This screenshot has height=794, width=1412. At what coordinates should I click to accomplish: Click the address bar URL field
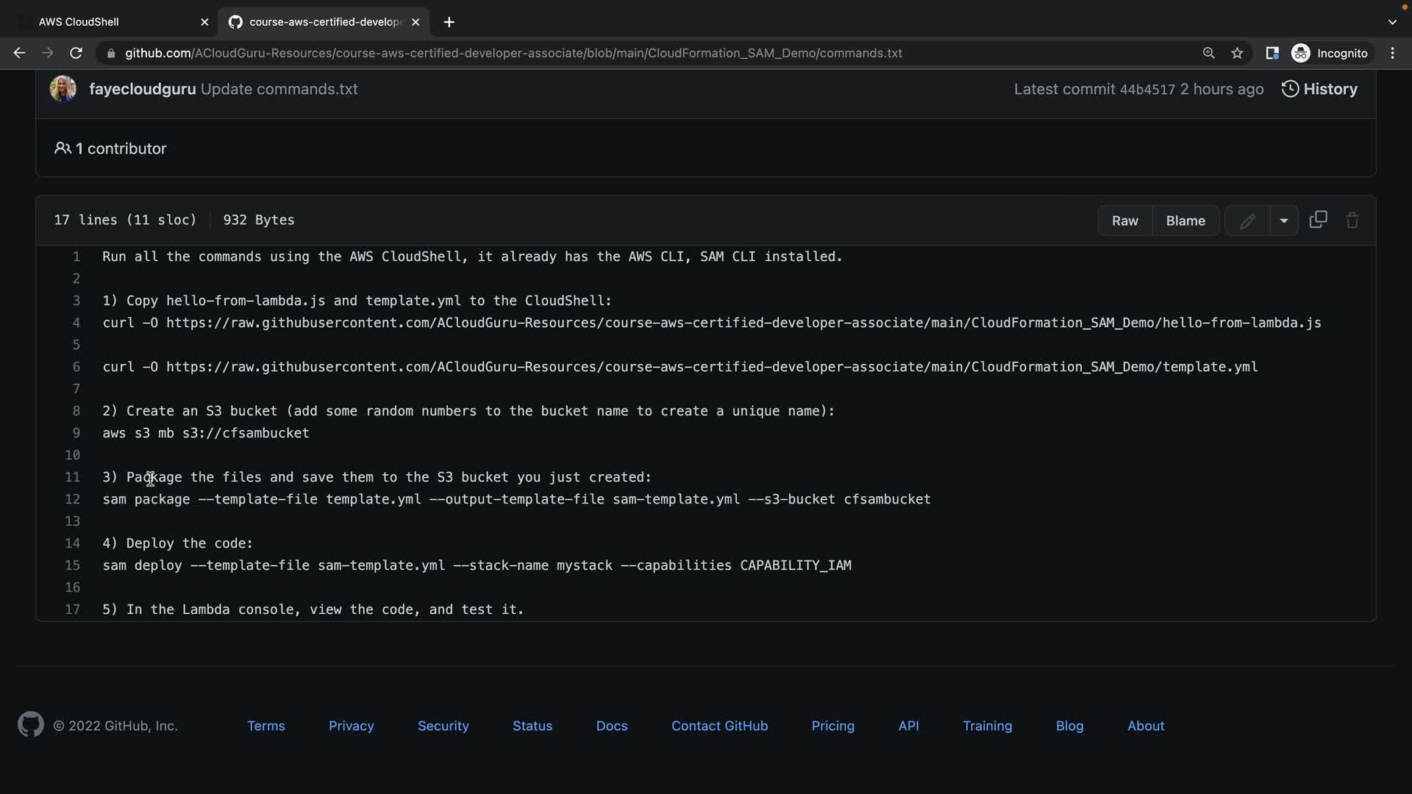513,53
